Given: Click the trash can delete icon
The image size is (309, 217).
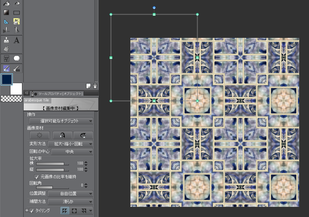Looking at the screenshot, I should tap(95, 86).
